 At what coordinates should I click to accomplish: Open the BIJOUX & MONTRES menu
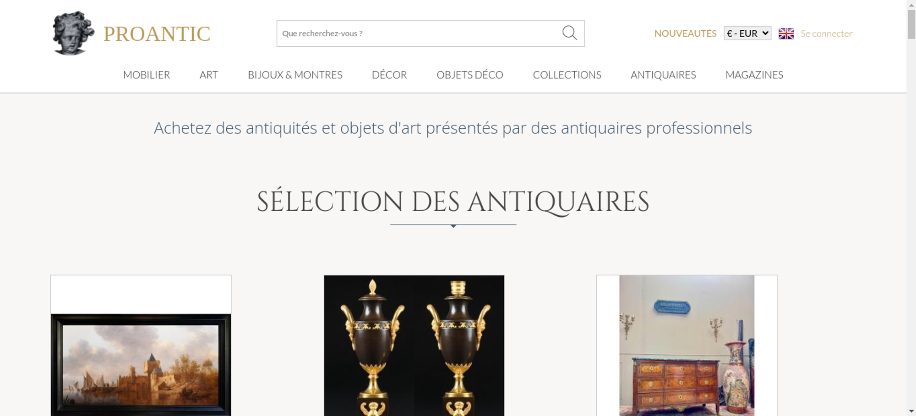click(x=295, y=75)
